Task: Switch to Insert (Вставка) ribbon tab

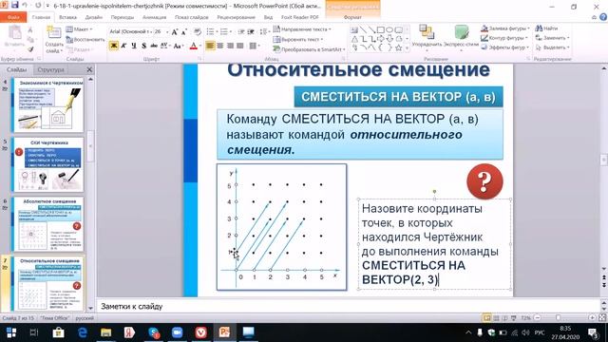Action: click(x=67, y=17)
